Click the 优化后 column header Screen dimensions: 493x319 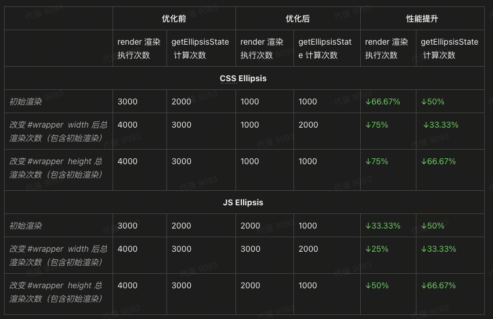298,19
